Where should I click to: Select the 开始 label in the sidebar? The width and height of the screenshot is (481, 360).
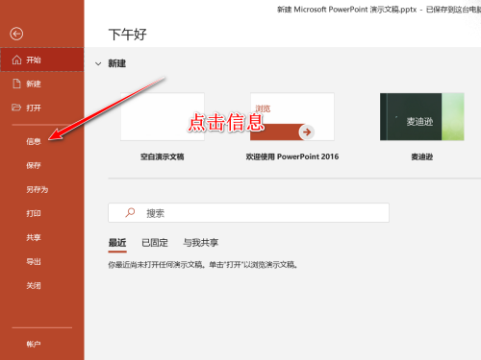[34, 60]
